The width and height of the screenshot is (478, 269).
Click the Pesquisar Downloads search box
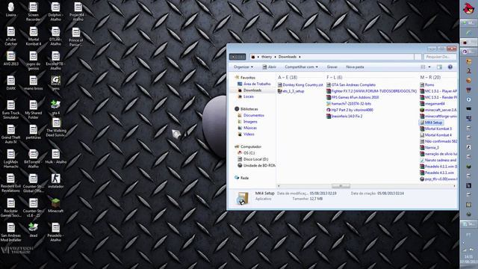[440, 57]
